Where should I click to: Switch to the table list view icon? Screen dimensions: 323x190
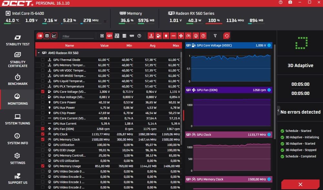click(40, 36)
